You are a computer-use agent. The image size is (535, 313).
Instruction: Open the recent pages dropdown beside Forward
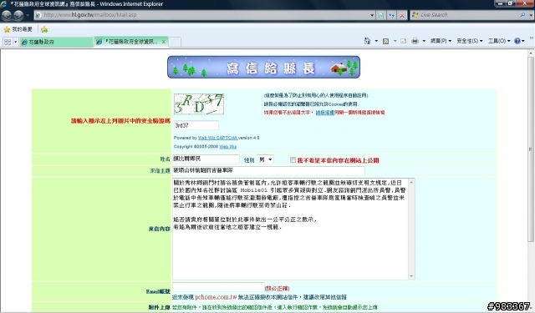pos(28,15)
